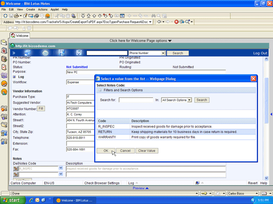Click the edit document pencil icon in toolbar
This screenshot has height=204, width=273.
click(25, 16)
